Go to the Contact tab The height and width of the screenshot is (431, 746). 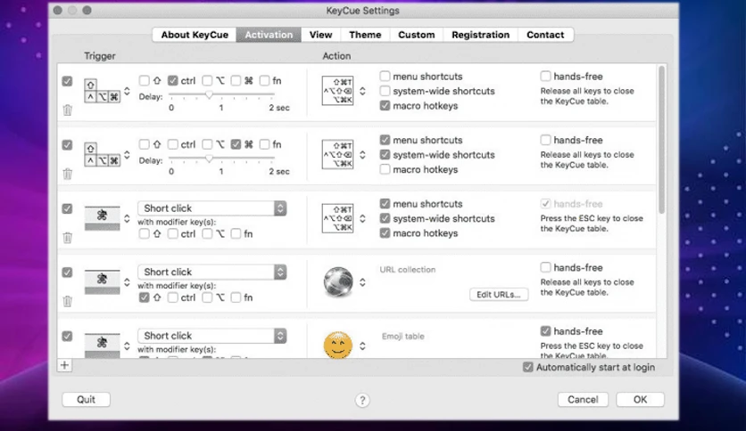(545, 35)
